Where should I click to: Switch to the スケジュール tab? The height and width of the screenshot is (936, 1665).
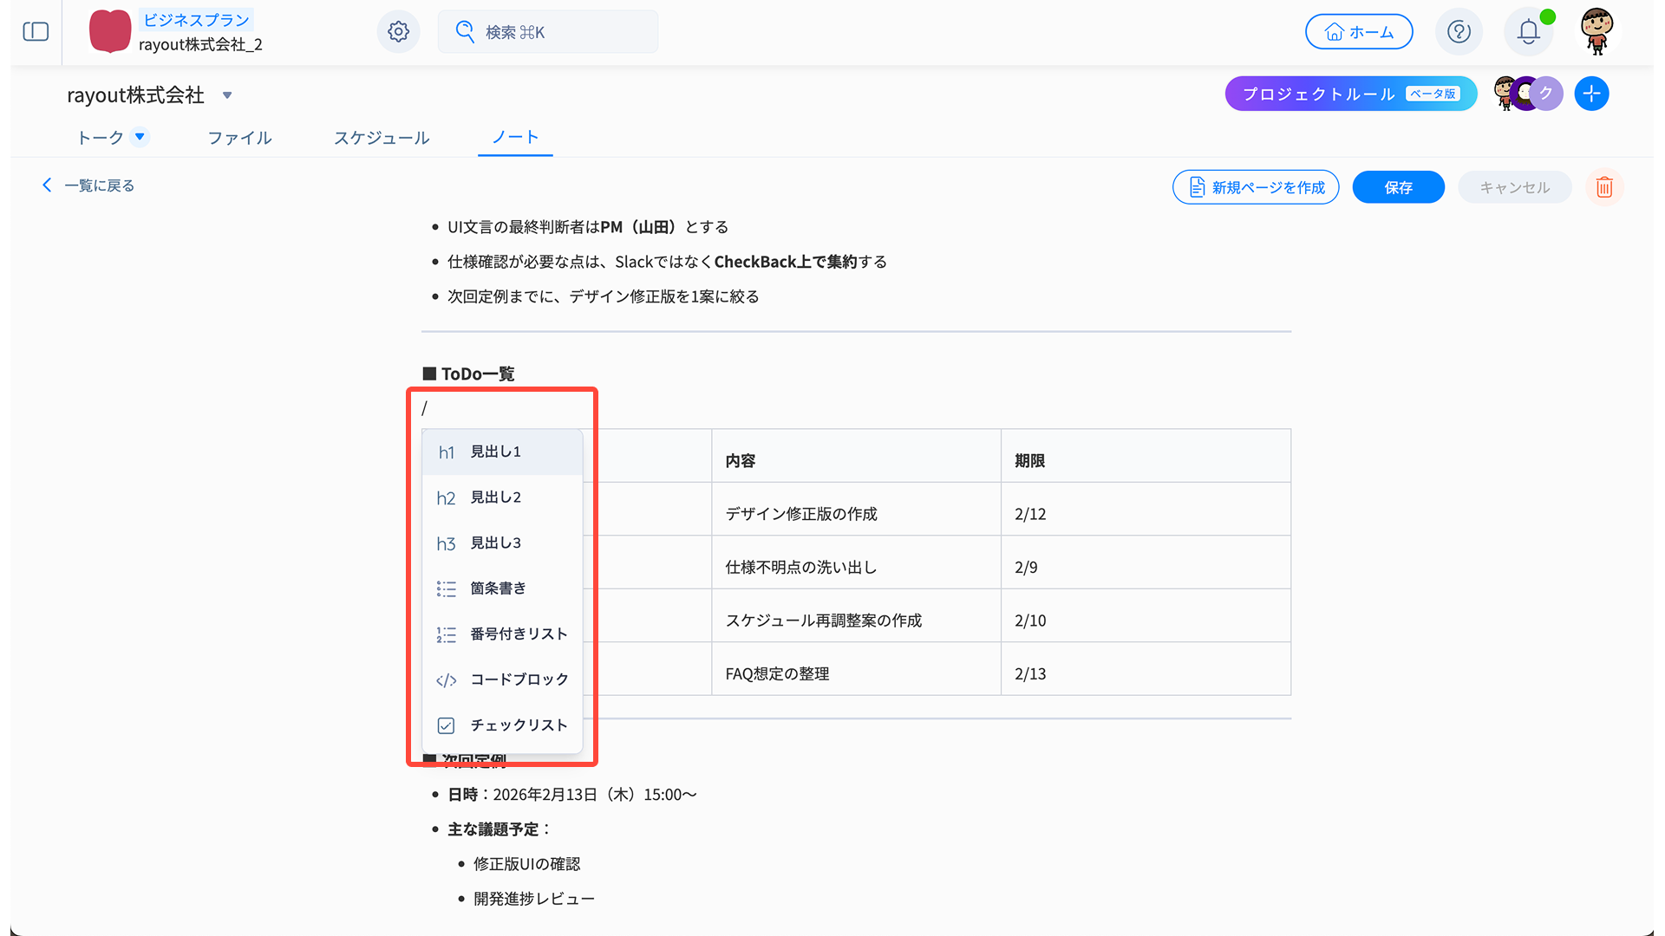click(x=382, y=138)
